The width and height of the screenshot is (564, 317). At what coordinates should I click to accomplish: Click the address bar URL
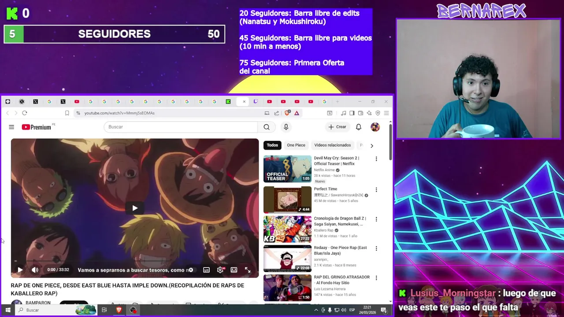coord(119,113)
